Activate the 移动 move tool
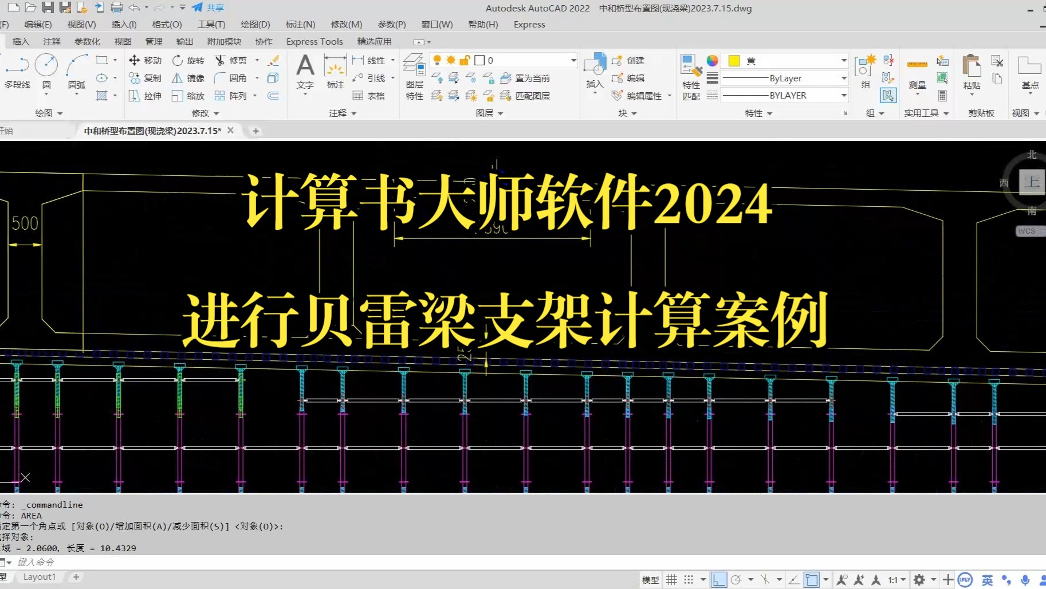Image resolution: width=1046 pixels, height=589 pixels. [x=146, y=60]
